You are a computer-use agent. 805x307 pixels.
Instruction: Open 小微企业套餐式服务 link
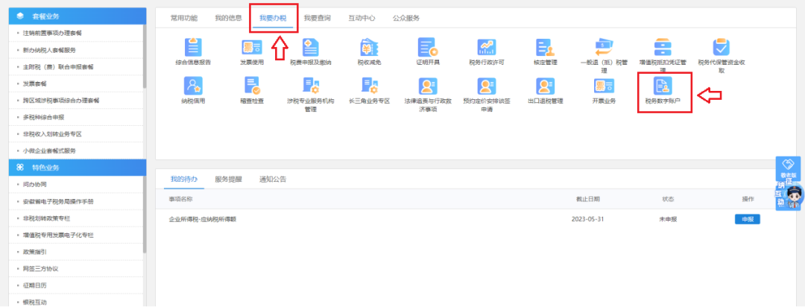pos(49,151)
